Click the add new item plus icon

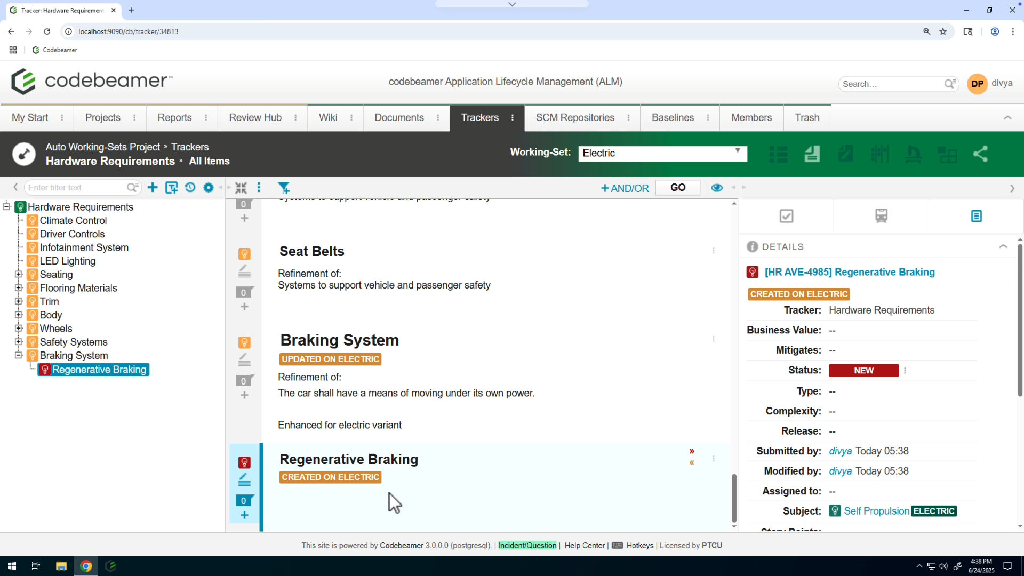click(x=153, y=188)
